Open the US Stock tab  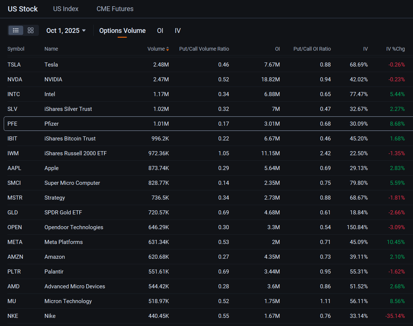pyautogui.click(x=23, y=9)
